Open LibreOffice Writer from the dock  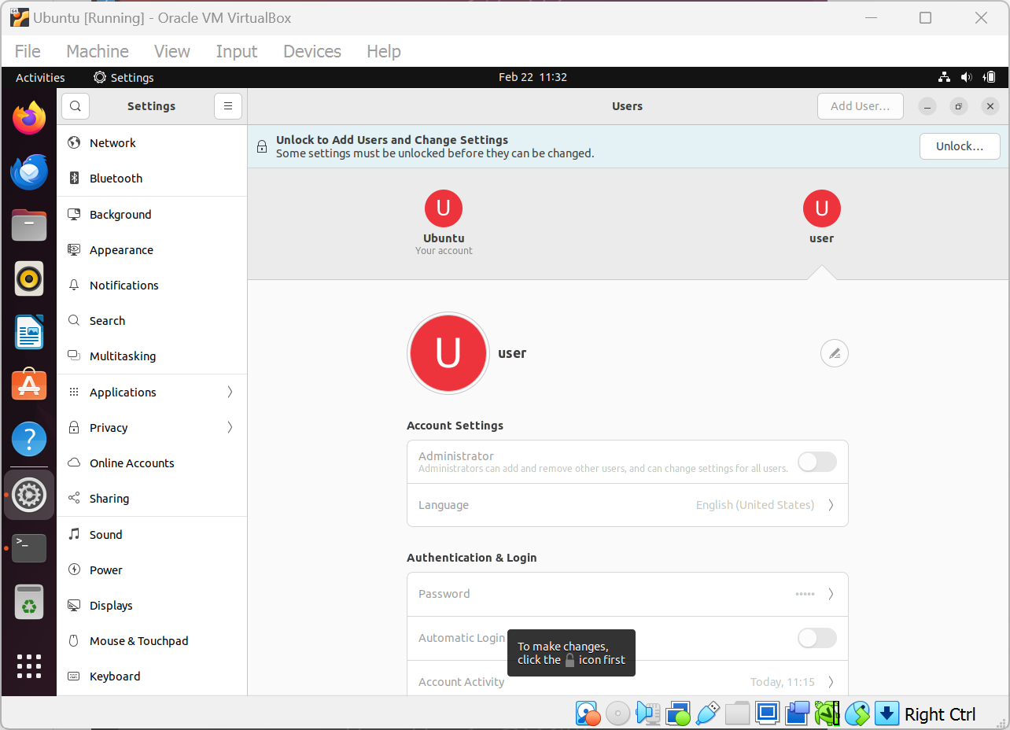(x=29, y=332)
